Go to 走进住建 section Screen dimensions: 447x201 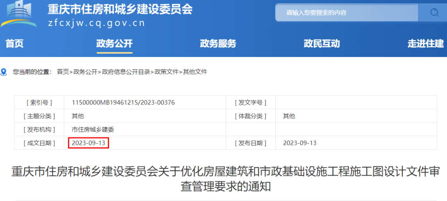click(425, 43)
